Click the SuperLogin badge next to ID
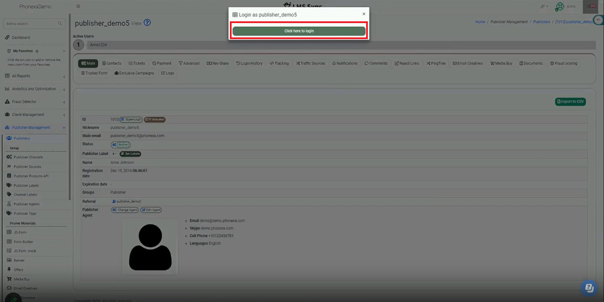 click(x=131, y=120)
